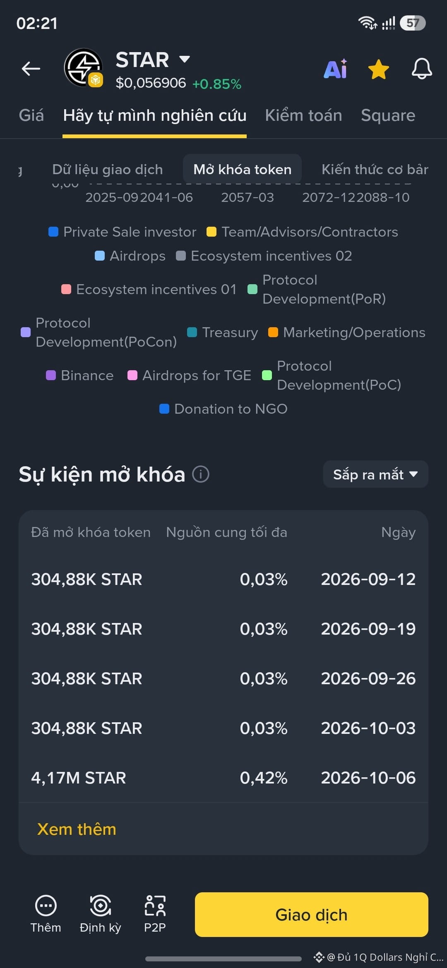Select the 2026-10-06 unlock event row
447x968 pixels.
(223, 778)
